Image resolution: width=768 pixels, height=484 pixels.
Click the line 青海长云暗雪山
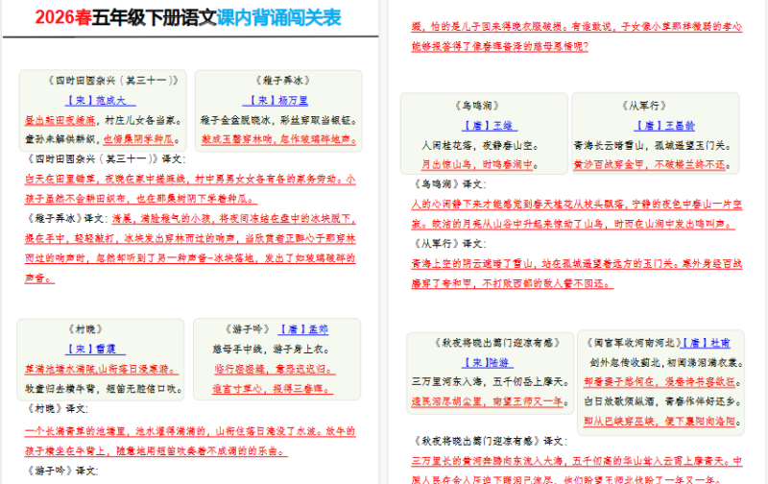click(609, 146)
